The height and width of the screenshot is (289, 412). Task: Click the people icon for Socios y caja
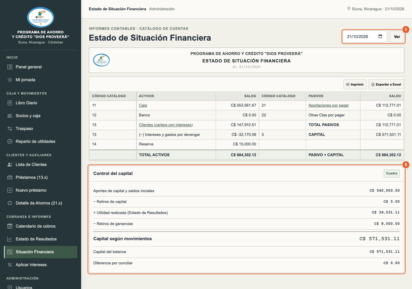tap(10, 116)
